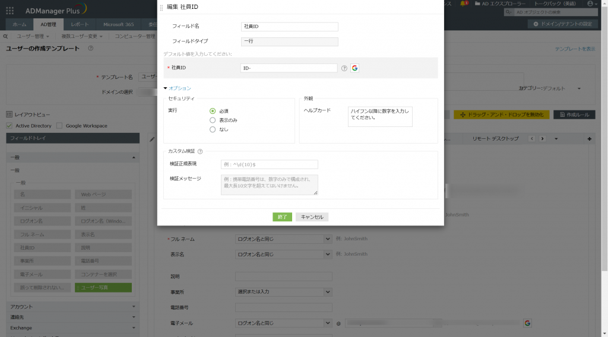Click the notification bell icon

point(463,4)
